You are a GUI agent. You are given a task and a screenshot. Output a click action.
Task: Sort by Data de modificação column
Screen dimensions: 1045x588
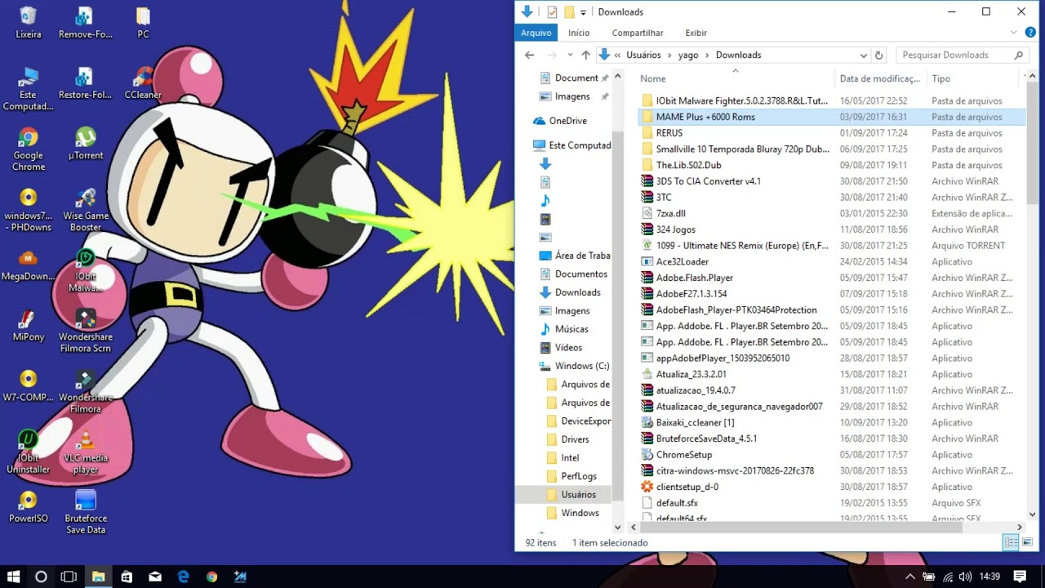pyautogui.click(x=880, y=78)
